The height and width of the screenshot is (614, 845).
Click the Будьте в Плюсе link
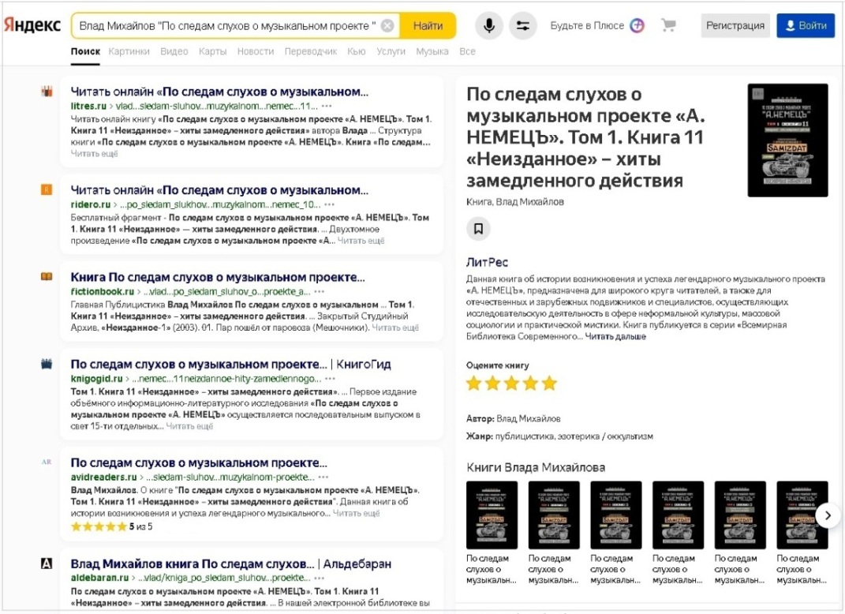click(587, 25)
